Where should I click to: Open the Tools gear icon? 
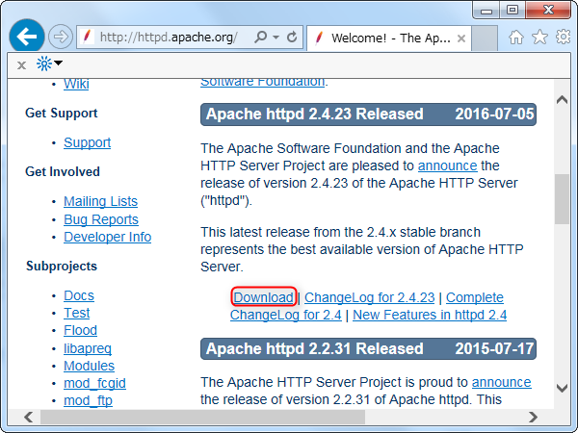click(564, 37)
